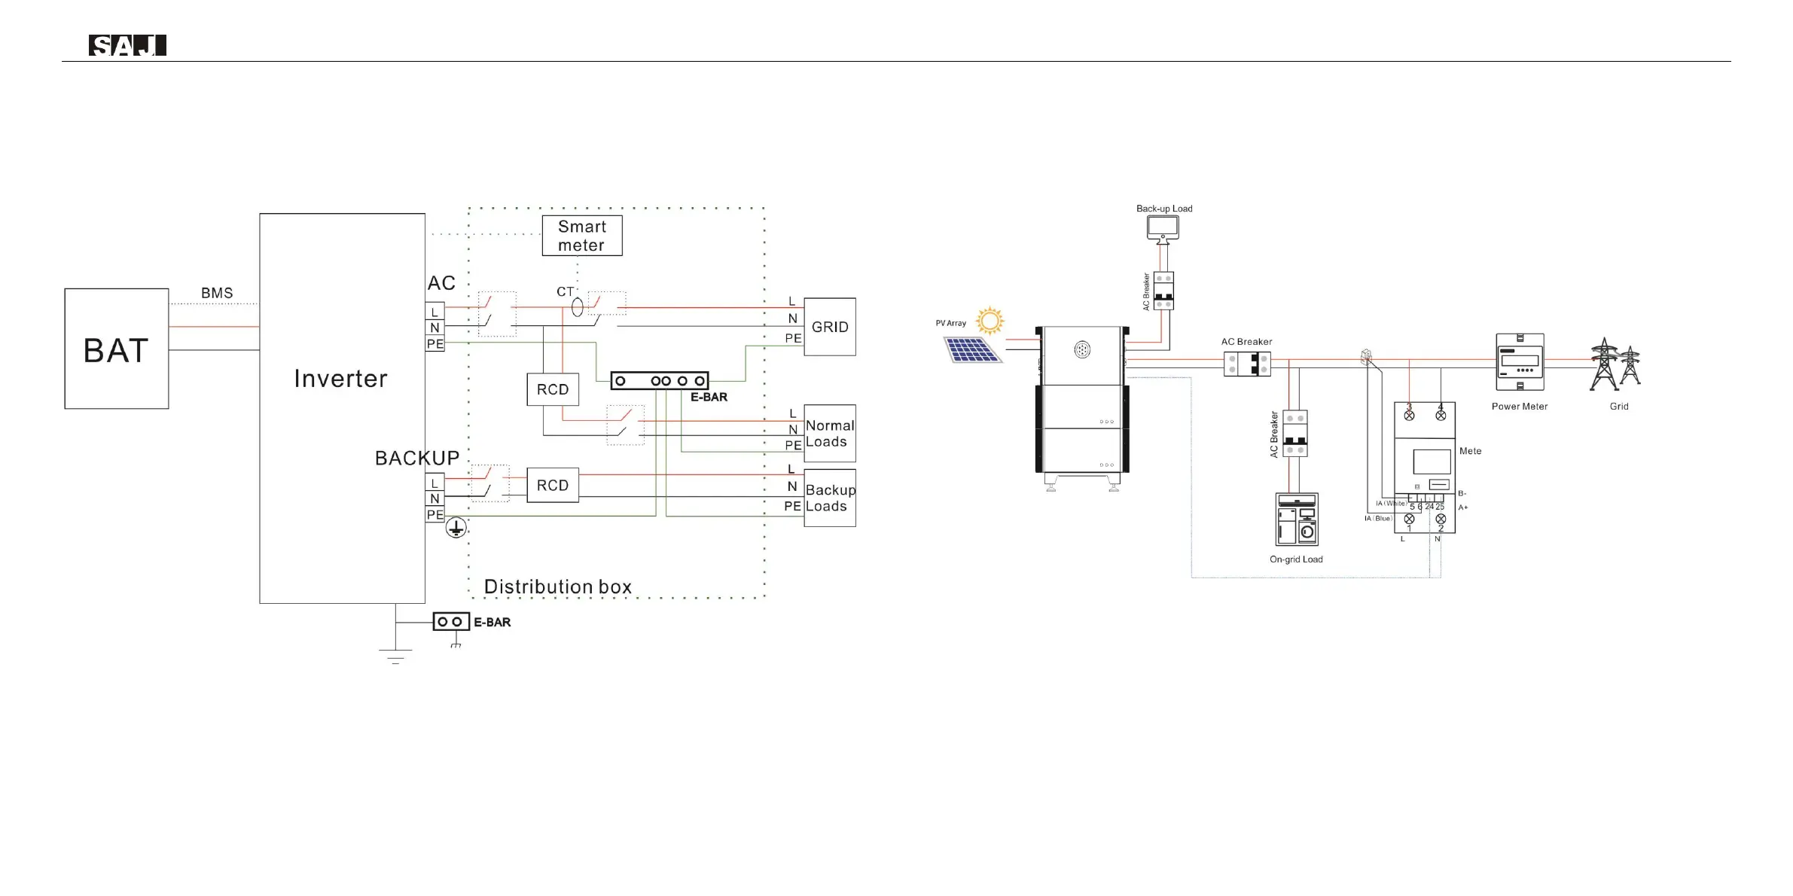Select the Backup Loads block
This screenshot has width=1793, height=896.
coord(830,498)
